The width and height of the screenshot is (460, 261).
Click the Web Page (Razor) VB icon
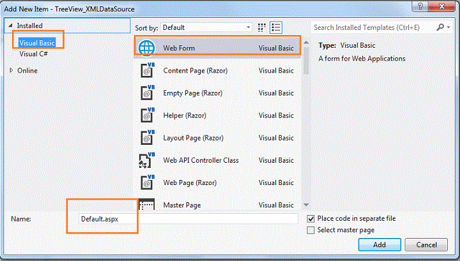[x=148, y=183]
